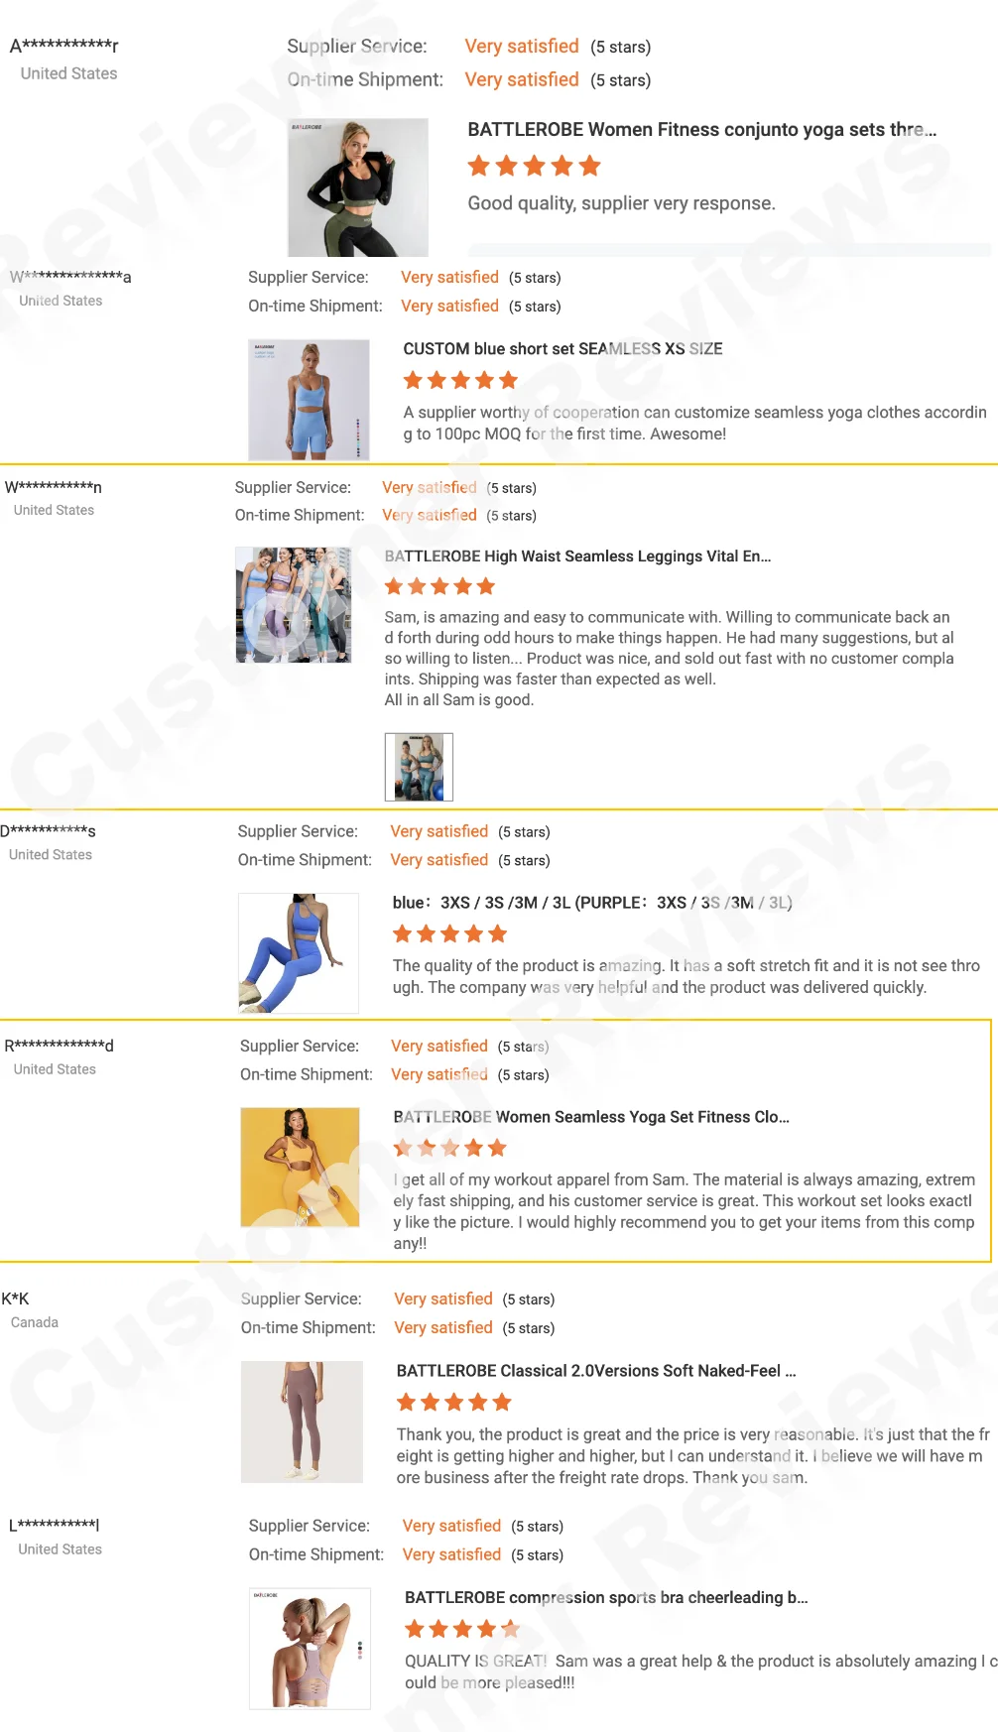Image resolution: width=998 pixels, height=1732 pixels.
Task: Open BATTLEROBE Classical 2.0Versions Soft Naked-Feel link
Action: [x=596, y=1371]
